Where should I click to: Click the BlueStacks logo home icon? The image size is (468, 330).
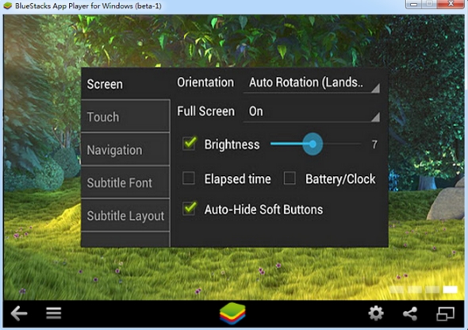click(232, 313)
